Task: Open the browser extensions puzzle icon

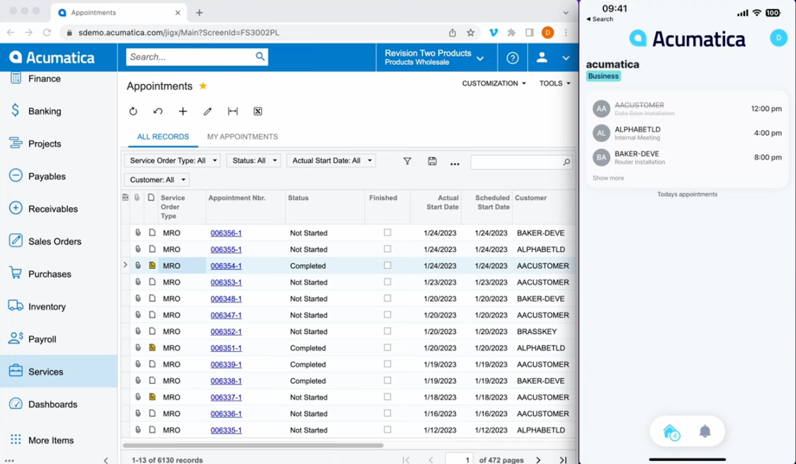Action: [x=511, y=33]
